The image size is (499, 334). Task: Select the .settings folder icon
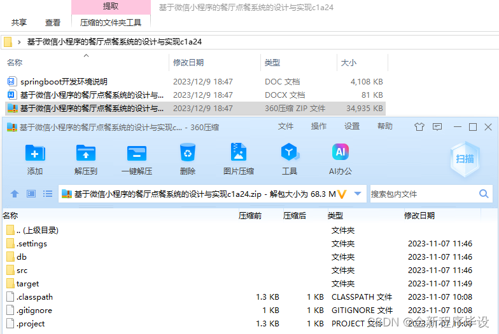pyautogui.click(x=10, y=244)
